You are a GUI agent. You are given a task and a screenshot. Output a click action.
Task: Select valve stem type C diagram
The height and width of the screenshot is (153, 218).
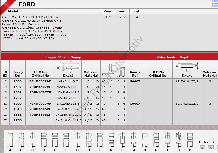click(32, 140)
